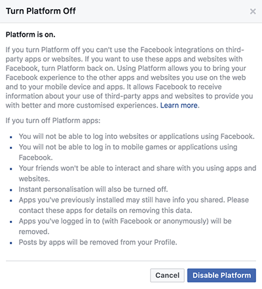Click the friends won't be able to interact item

click(138, 174)
